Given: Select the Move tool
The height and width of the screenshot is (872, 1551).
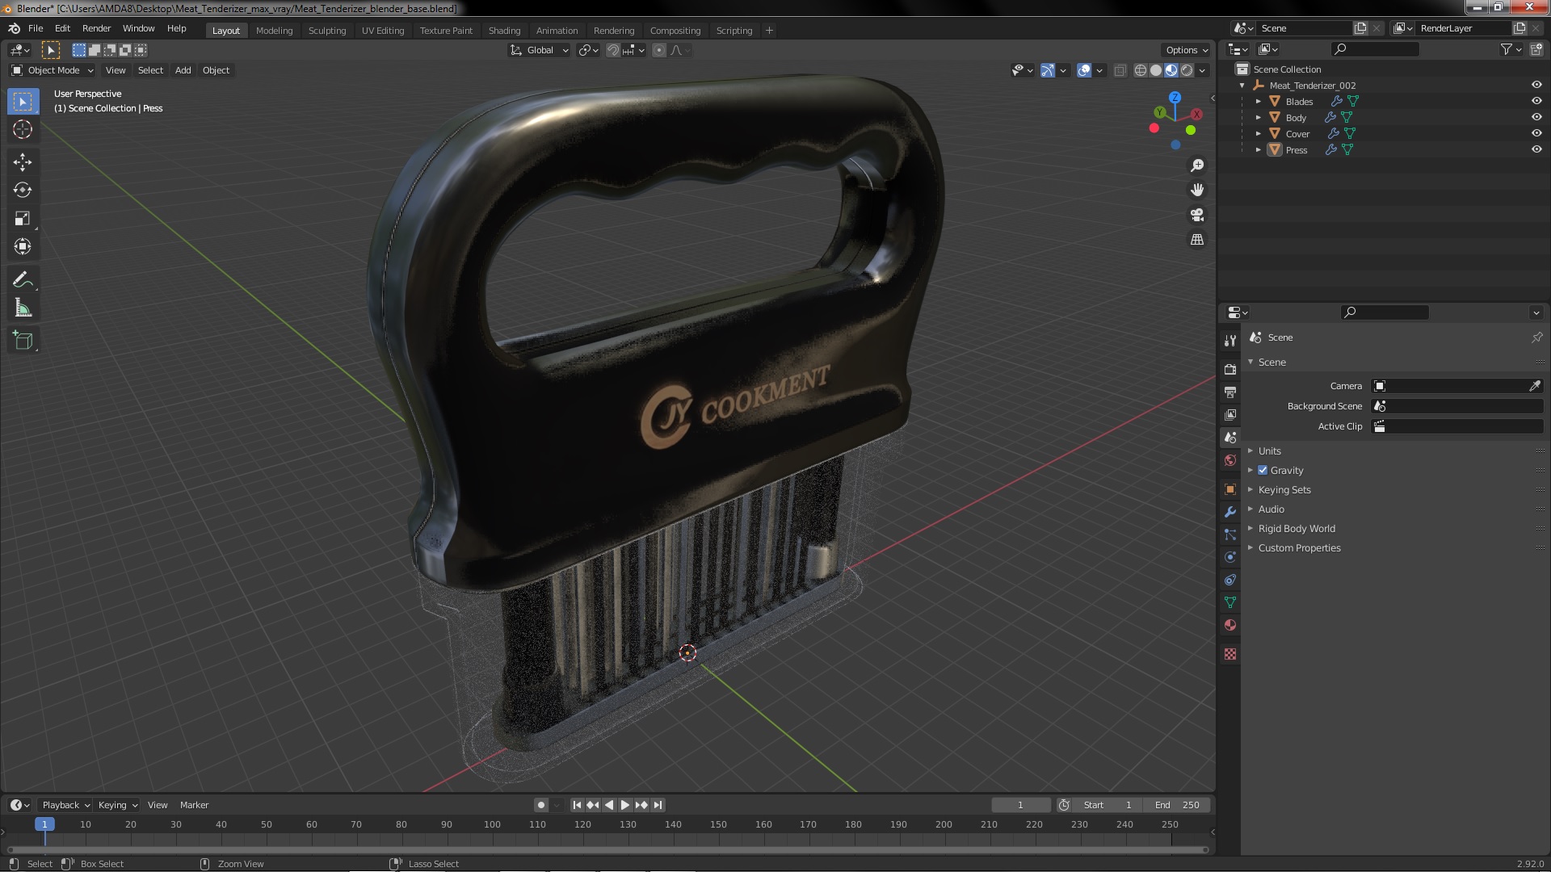Looking at the screenshot, I should tap(23, 162).
